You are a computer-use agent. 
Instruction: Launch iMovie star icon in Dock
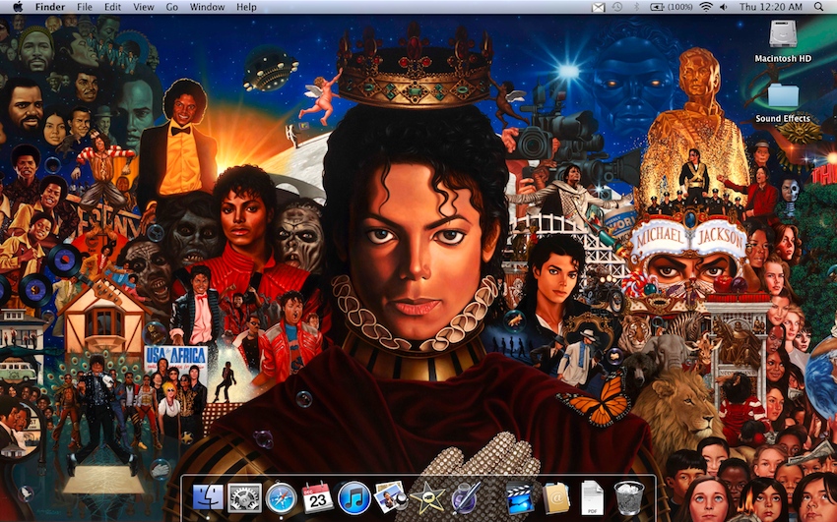click(427, 498)
